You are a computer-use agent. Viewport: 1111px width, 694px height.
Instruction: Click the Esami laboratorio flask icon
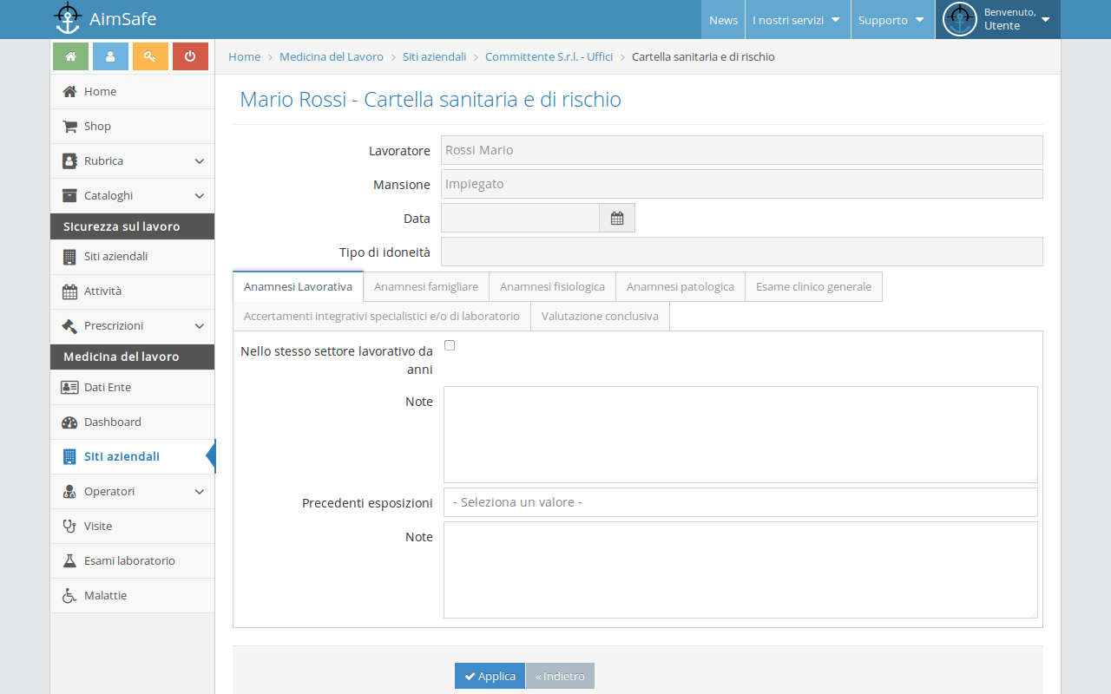[x=69, y=560]
